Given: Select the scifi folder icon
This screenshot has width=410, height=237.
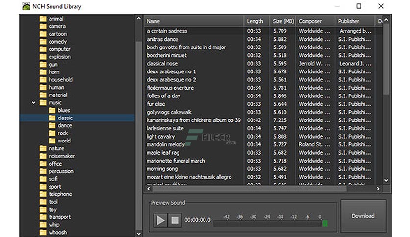Looking at the screenshot, I should click(43, 179).
